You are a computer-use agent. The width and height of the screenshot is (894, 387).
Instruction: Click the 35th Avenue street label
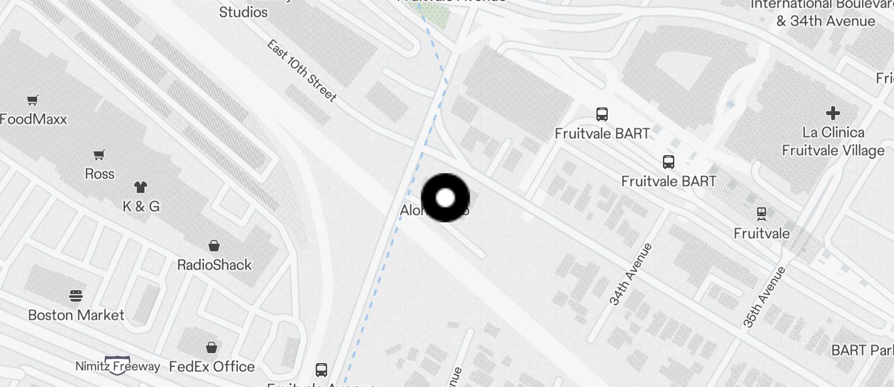click(765, 297)
